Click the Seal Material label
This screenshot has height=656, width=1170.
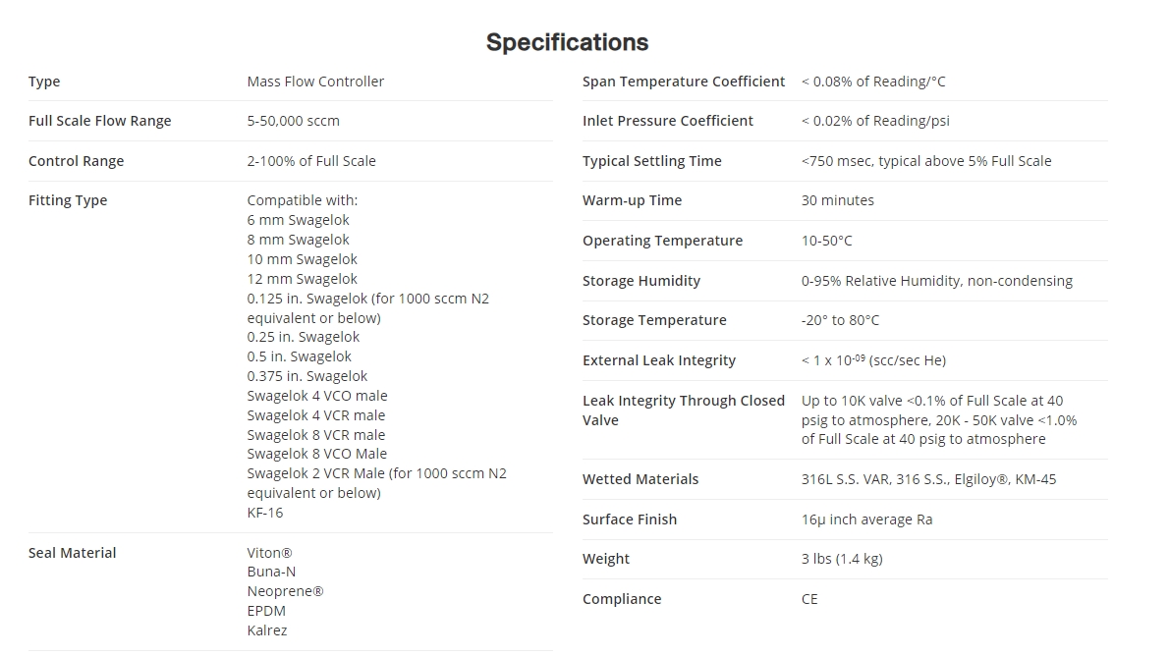point(72,553)
